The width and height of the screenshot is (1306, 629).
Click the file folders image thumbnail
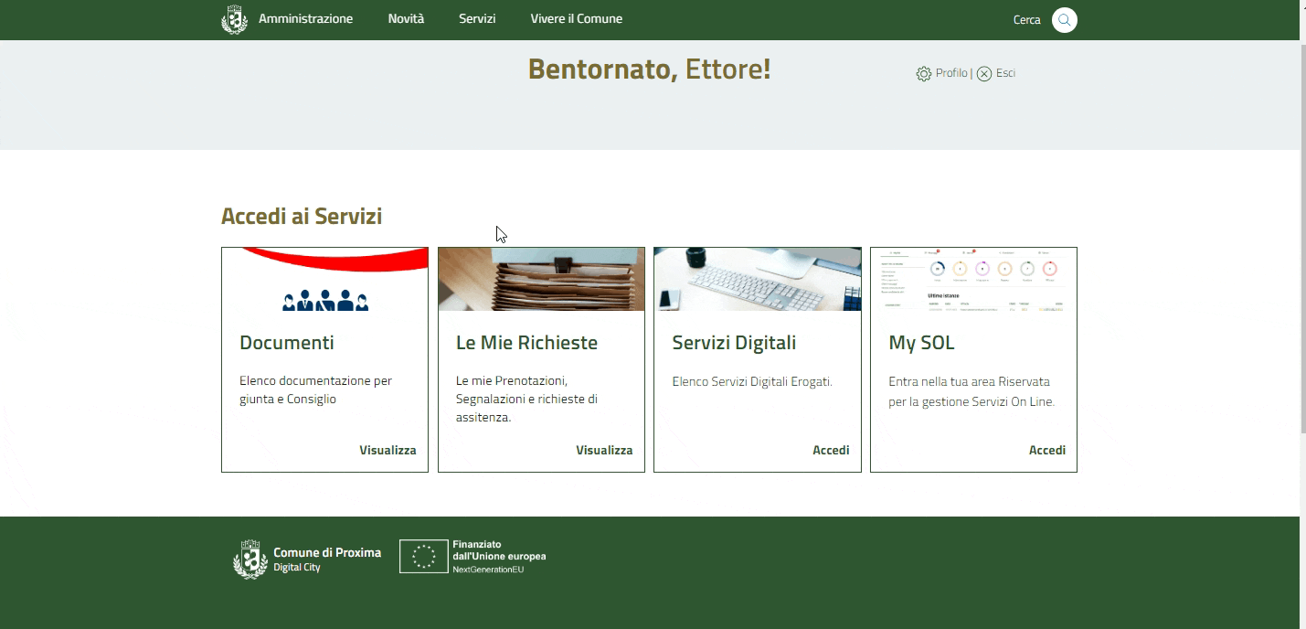tap(541, 280)
